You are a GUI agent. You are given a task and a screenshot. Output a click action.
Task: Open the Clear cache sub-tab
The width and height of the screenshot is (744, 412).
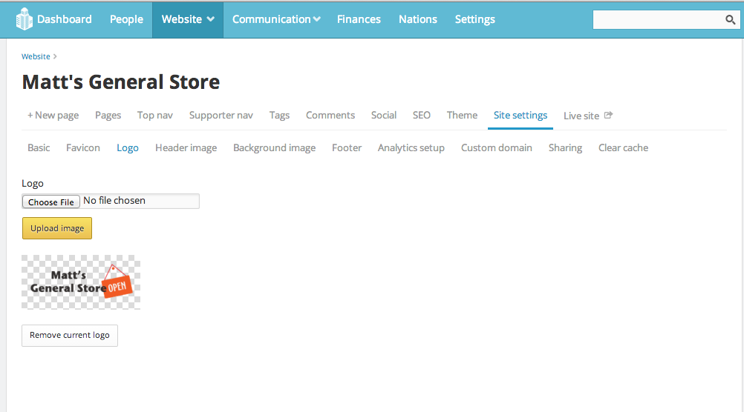coord(623,147)
